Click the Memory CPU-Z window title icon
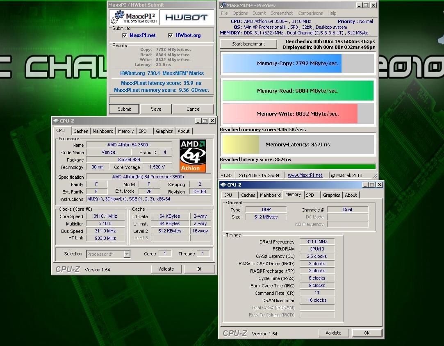This screenshot has width=444, height=346. click(x=223, y=185)
